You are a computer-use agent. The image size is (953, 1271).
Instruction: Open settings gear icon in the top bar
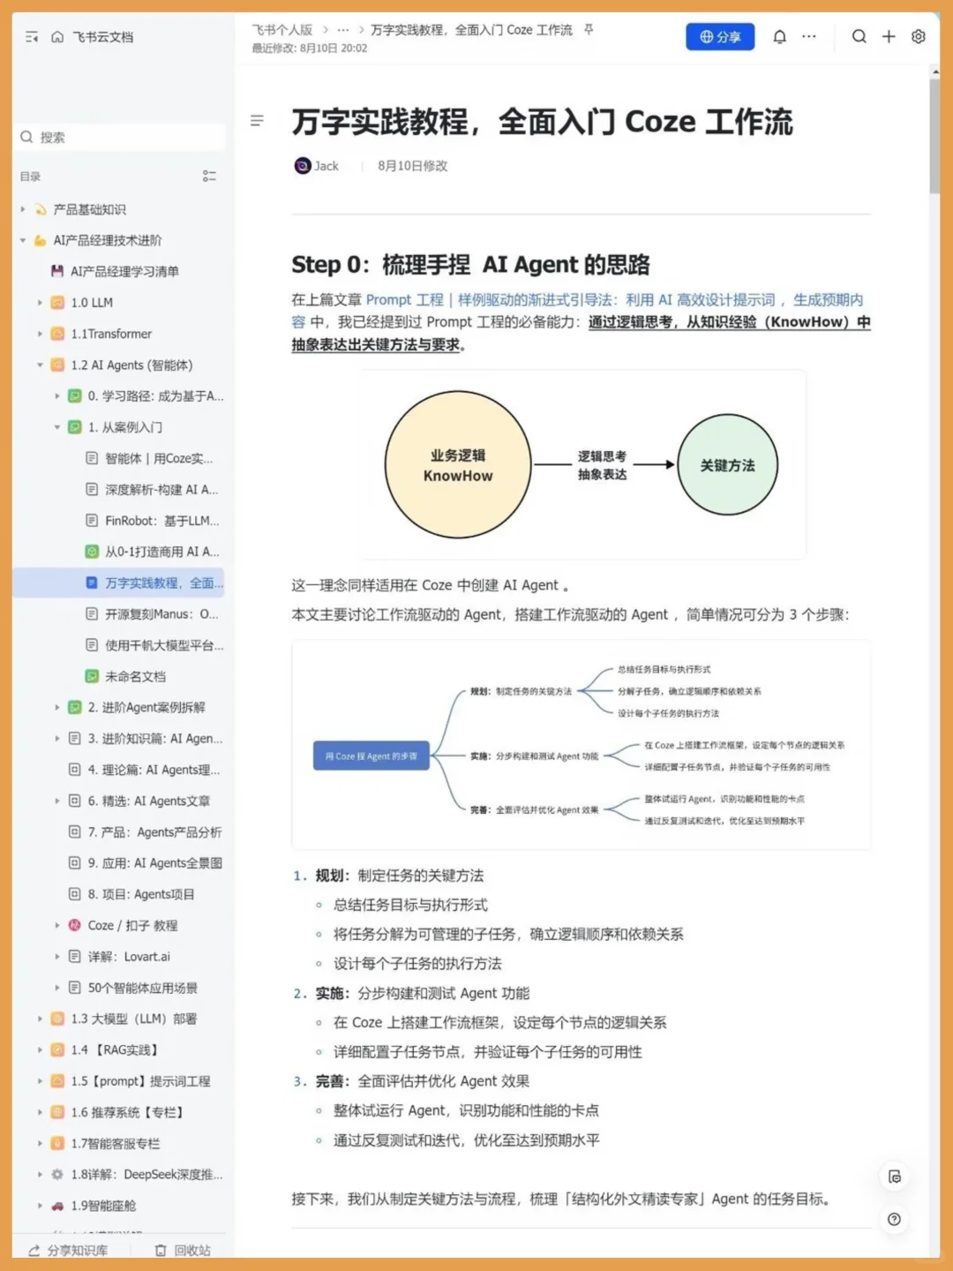coord(919,36)
